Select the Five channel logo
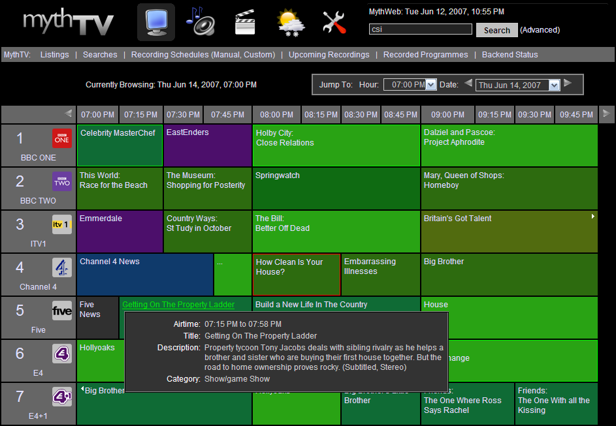This screenshot has width=616, height=426. click(x=62, y=311)
